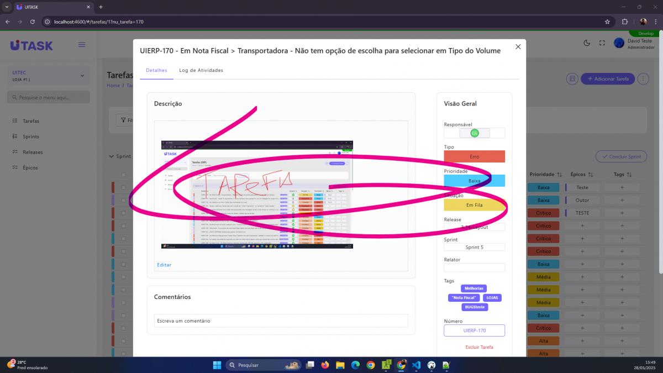Click the Excluir Tarefa link
This screenshot has width=663, height=373.
(x=479, y=347)
